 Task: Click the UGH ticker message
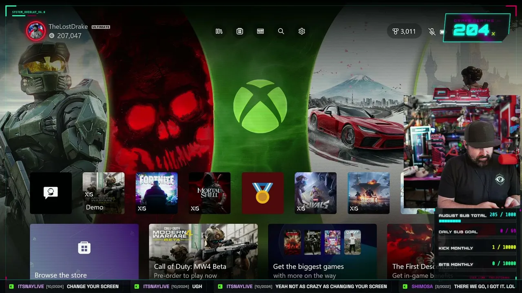(x=197, y=286)
